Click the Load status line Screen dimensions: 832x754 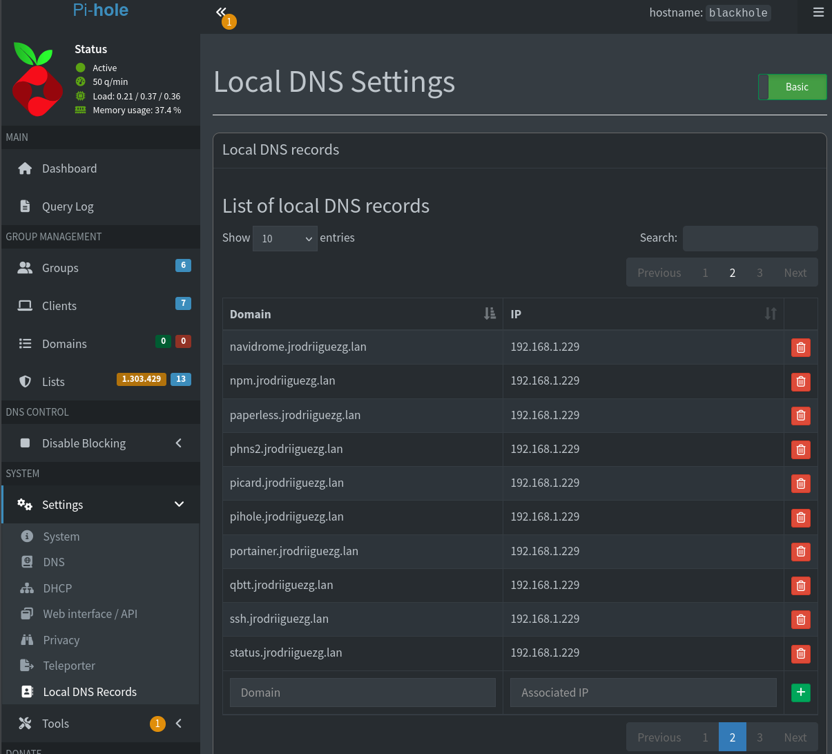(128, 97)
